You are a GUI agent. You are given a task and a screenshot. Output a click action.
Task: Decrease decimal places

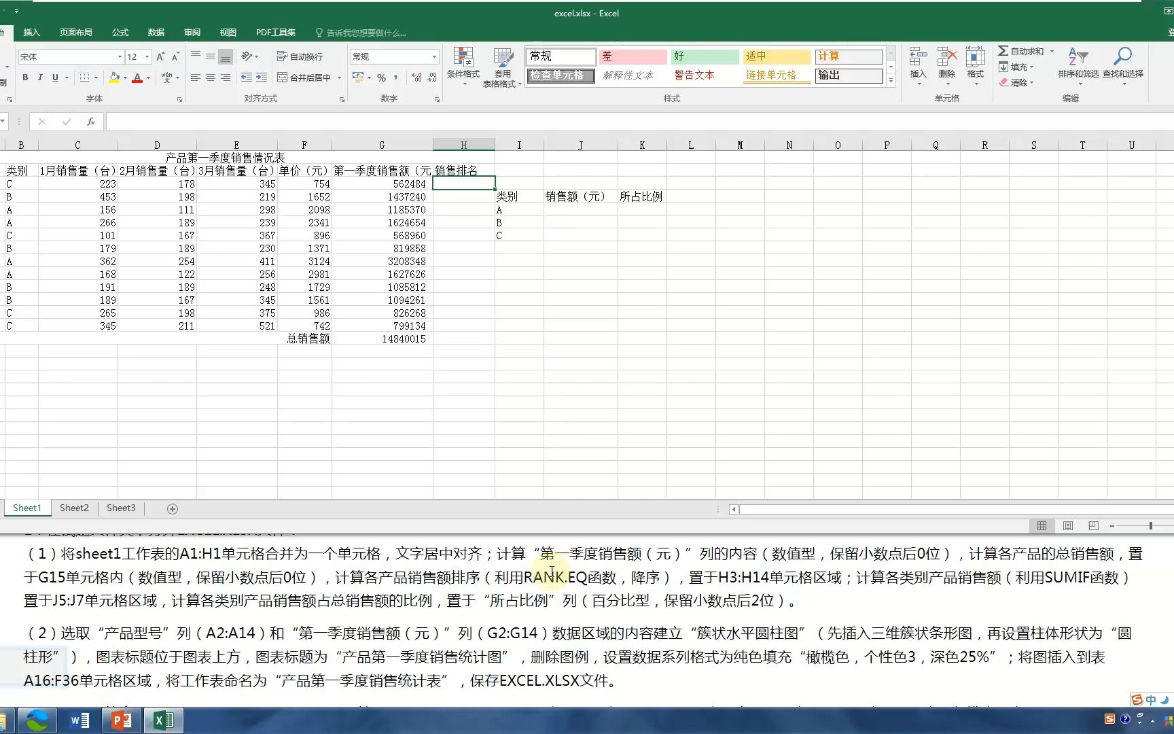(432, 77)
